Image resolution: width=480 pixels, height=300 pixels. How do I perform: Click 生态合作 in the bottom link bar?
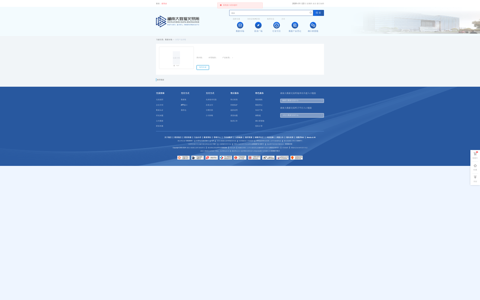click(x=198, y=137)
